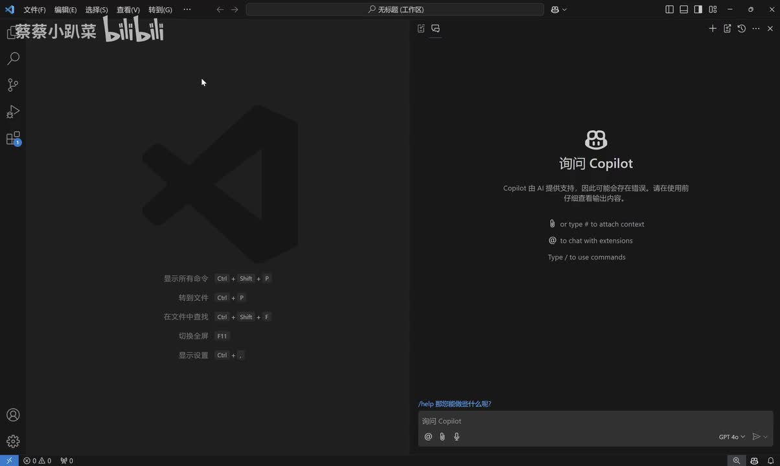Open the 查看(V) menu

[x=128, y=10]
